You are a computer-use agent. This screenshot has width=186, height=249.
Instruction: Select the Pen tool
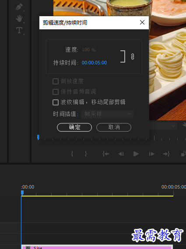pyautogui.click(x=19, y=7)
